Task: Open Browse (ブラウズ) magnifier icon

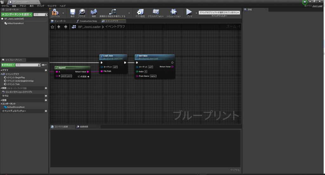Action: click(82, 12)
